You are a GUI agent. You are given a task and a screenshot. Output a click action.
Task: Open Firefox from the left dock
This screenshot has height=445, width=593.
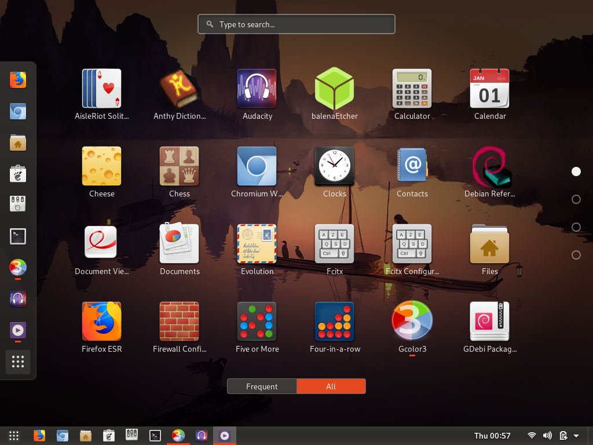pos(18,80)
